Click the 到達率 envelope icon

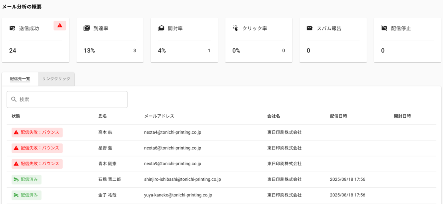pyautogui.click(x=86, y=28)
